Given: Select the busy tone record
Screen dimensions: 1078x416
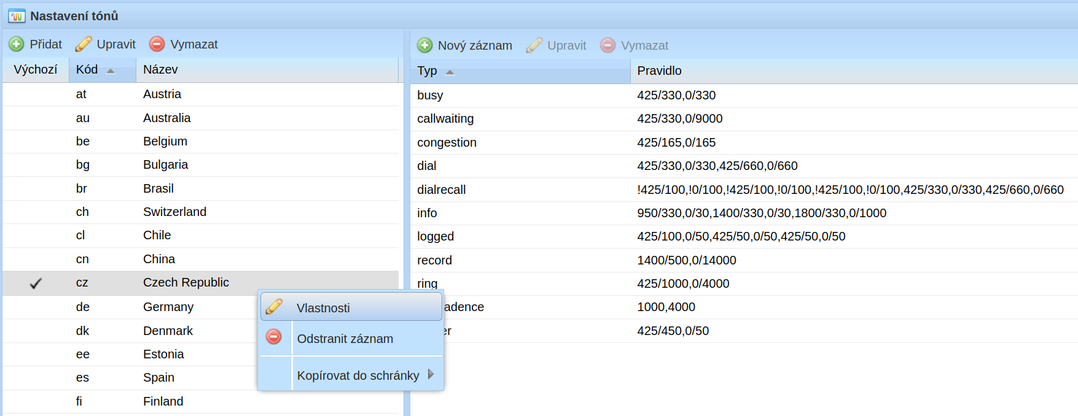Looking at the screenshot, I should pyautogui.click(x=744, y=96).
